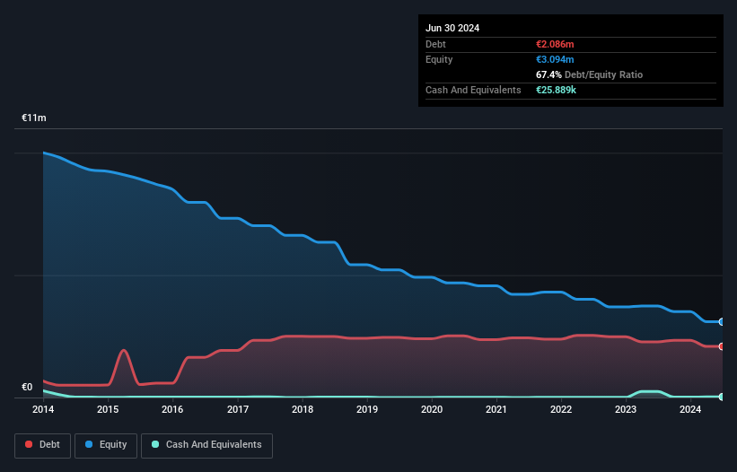Click the 67.4% Debt/Equity Ratio text
This screenshot has height=472, width=737.
click(x=589, y=74)
